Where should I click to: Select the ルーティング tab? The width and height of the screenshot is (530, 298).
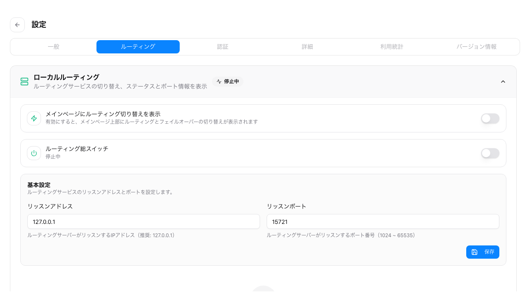138,47
